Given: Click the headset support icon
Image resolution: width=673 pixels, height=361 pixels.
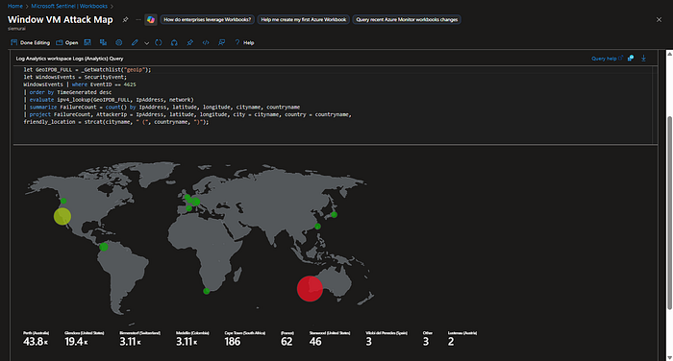Looking at the screenshot, I should click(x=174, y=42).
